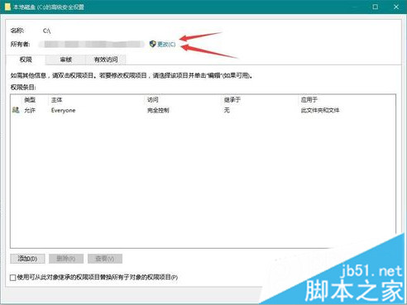Click the 查看(V) button

(105, 259)
